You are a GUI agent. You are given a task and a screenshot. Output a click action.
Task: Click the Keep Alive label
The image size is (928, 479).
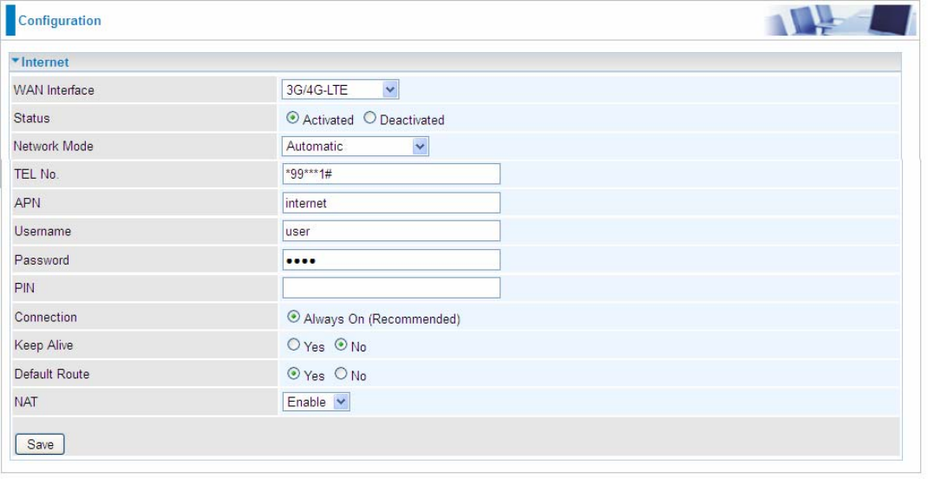point(43,345)
